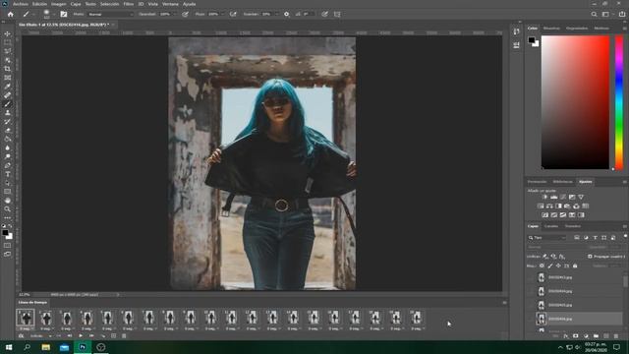Select the Rectangle shape tool
This screenshot has height=354, width=629.
click(7, 192)
